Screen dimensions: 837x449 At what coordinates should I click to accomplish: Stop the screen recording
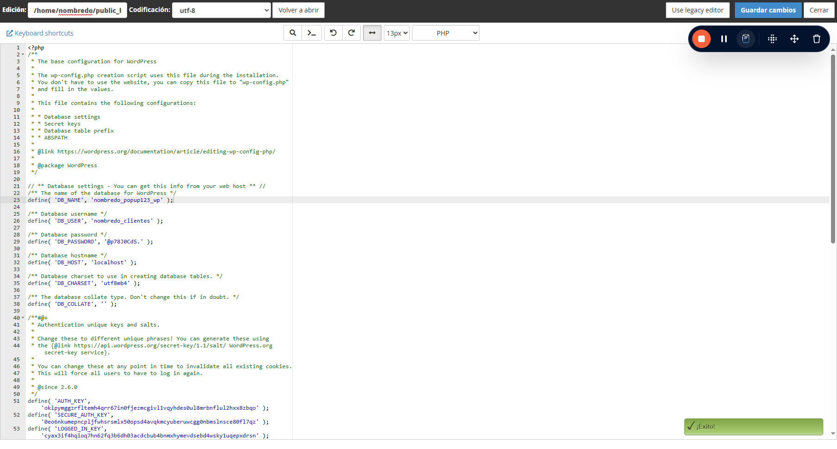(x=702, y=39)
